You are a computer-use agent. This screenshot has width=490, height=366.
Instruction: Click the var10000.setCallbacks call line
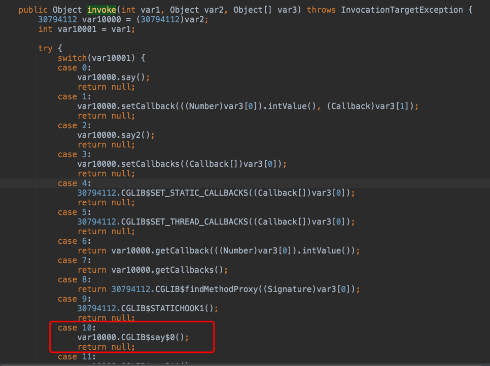tap(182, 164)
